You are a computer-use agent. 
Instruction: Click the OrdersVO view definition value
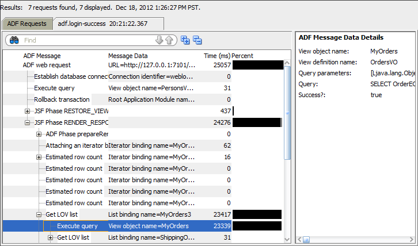click(x=383, y=62)
